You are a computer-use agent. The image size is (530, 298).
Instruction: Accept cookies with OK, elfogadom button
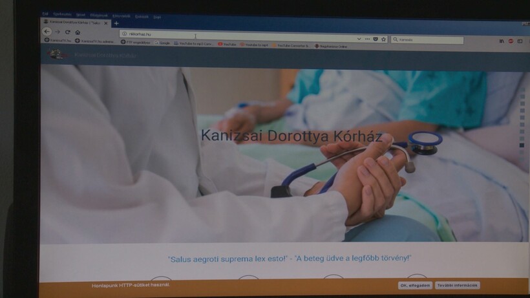point(415,286)
